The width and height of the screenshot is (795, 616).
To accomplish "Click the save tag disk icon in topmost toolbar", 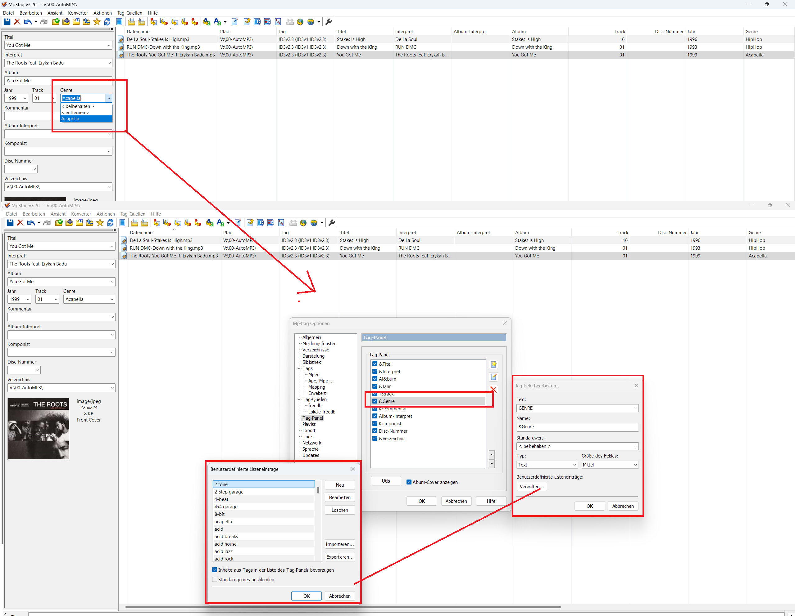I will pyautogui.click(x=7, y=22).
